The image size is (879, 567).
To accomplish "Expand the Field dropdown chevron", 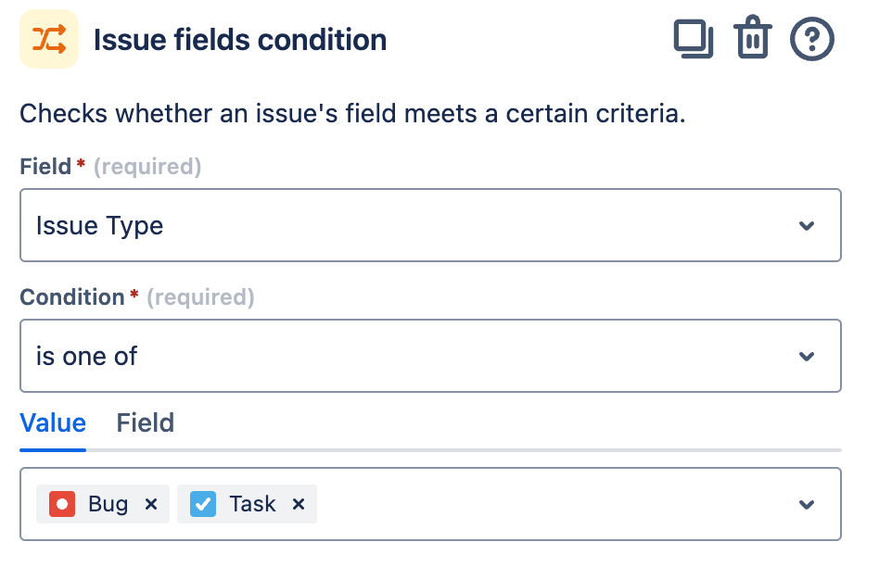I will click(807, 226).
